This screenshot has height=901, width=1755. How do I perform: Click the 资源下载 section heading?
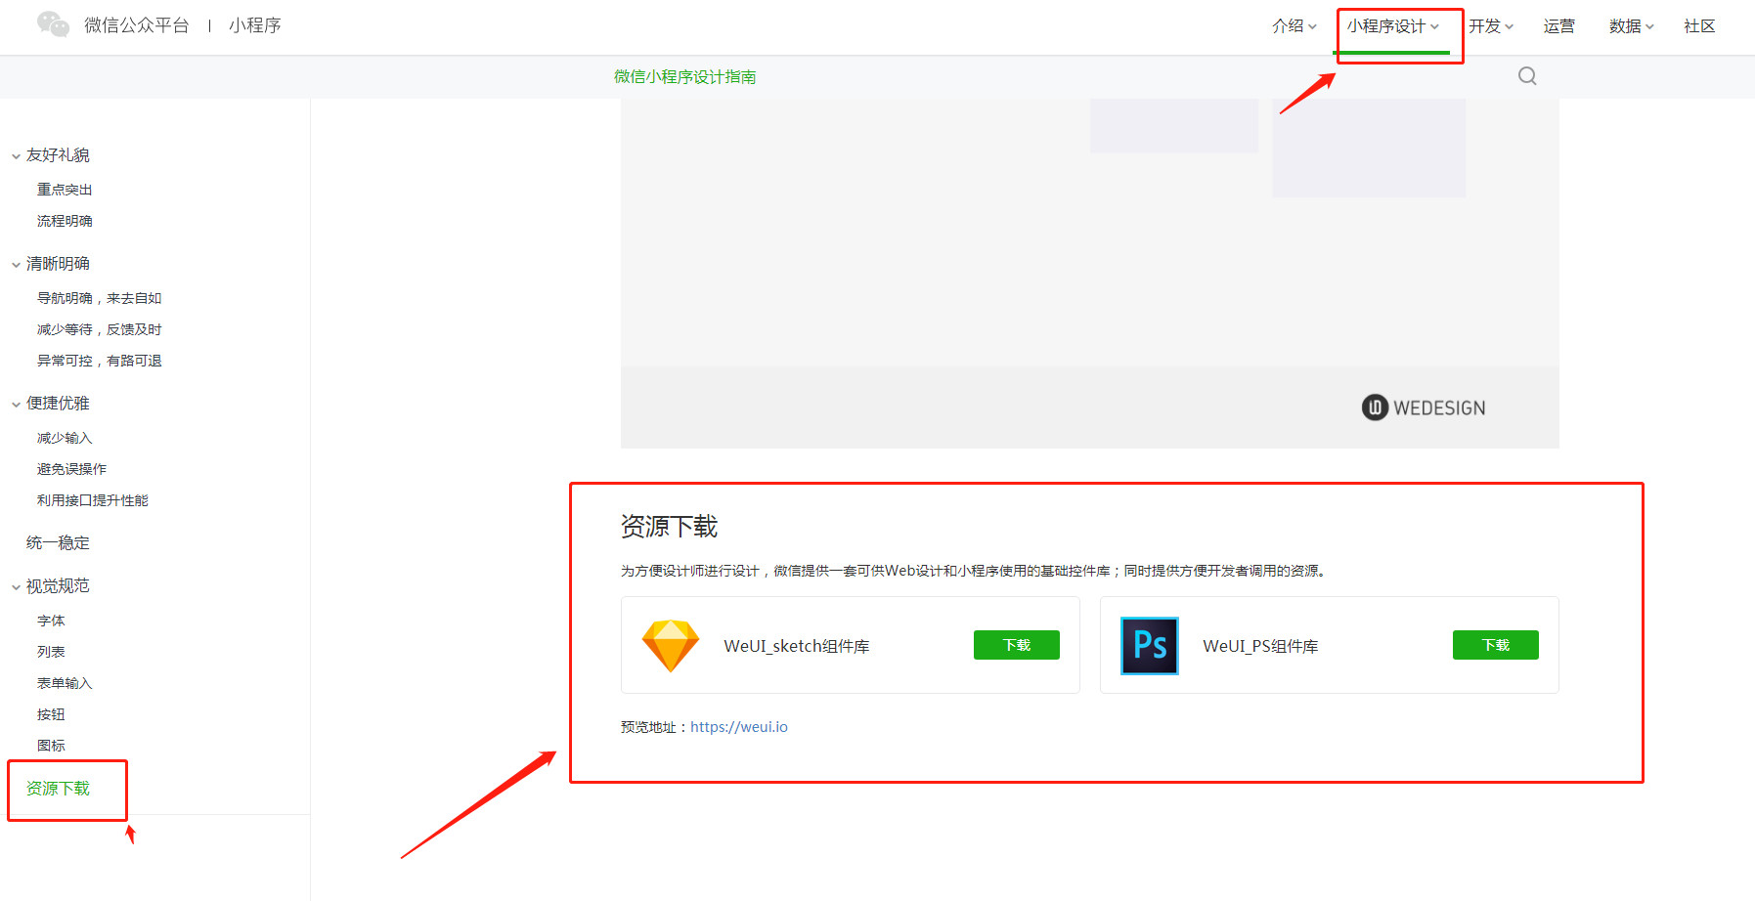670,527
